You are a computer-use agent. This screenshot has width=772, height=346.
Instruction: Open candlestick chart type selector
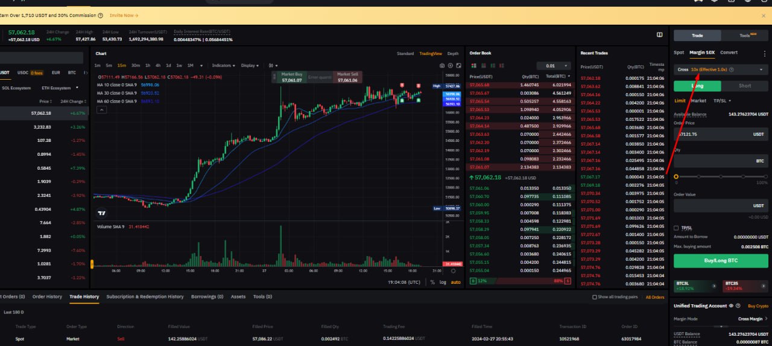click(x=273, y=65)
